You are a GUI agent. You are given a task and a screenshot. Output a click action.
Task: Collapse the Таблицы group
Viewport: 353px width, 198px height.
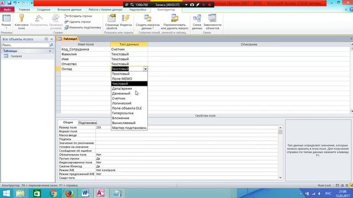pyautogui.click(x=50, y=51)
